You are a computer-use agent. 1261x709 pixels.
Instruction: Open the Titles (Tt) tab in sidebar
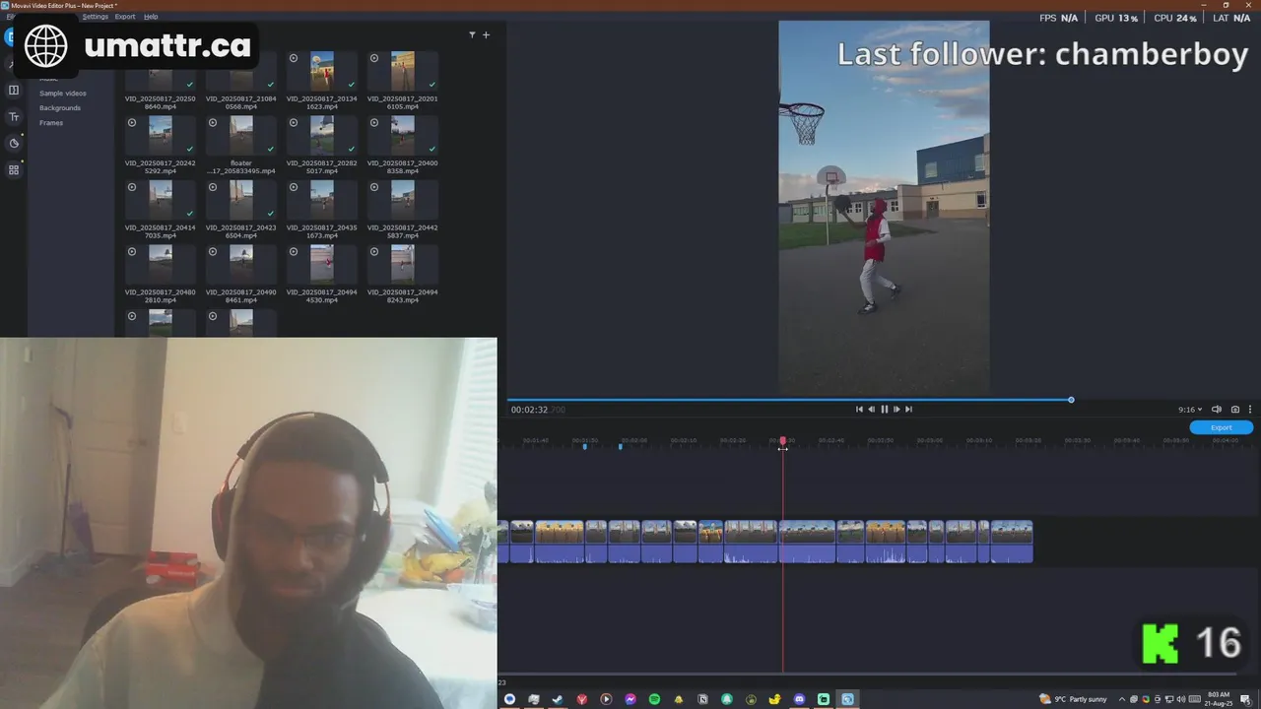click(x=14, y=116)
